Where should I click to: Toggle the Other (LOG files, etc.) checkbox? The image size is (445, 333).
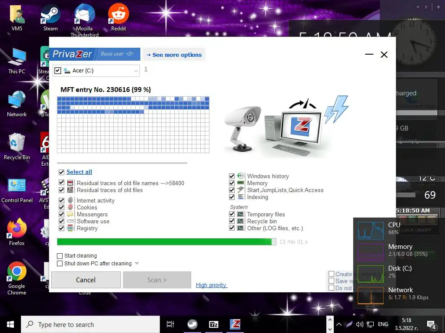coord(232,228)
